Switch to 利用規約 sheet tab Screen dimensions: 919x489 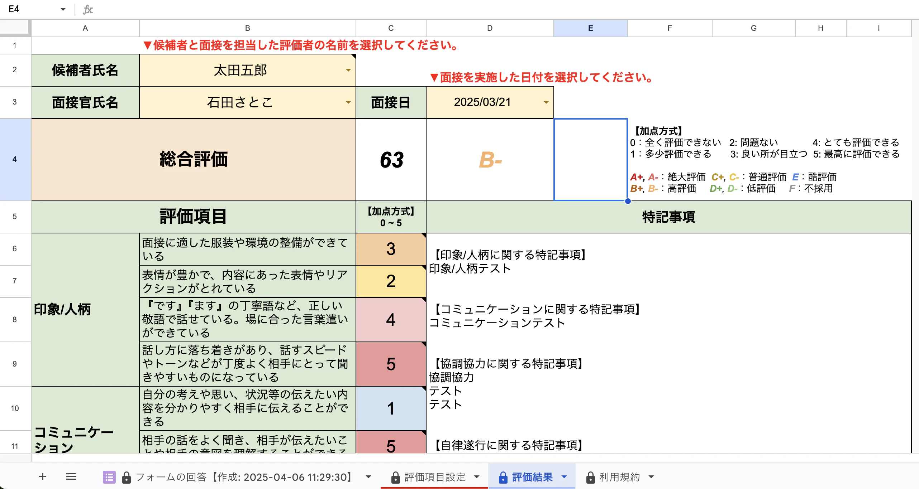619,477
